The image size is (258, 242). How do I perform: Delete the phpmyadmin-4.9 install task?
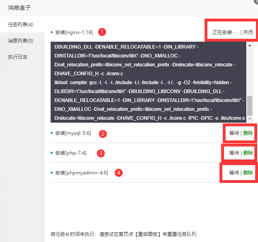click(x=248, y=172)
